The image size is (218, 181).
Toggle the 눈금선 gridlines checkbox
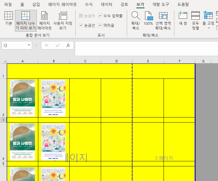pyautogui.click(x=81, y=25)
